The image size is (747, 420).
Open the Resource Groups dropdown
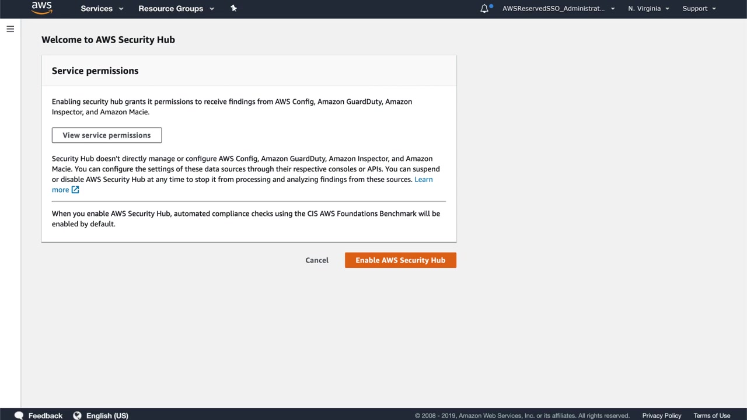point(176,9)
